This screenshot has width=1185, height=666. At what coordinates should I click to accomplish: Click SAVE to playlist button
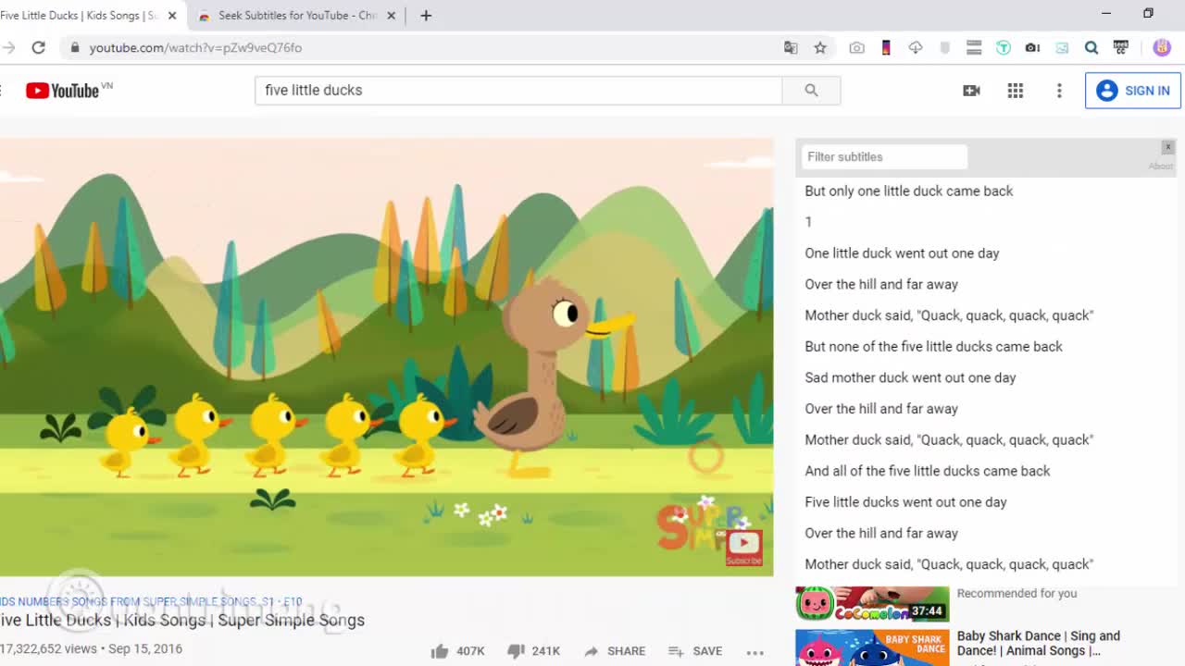tap(695, 651)
